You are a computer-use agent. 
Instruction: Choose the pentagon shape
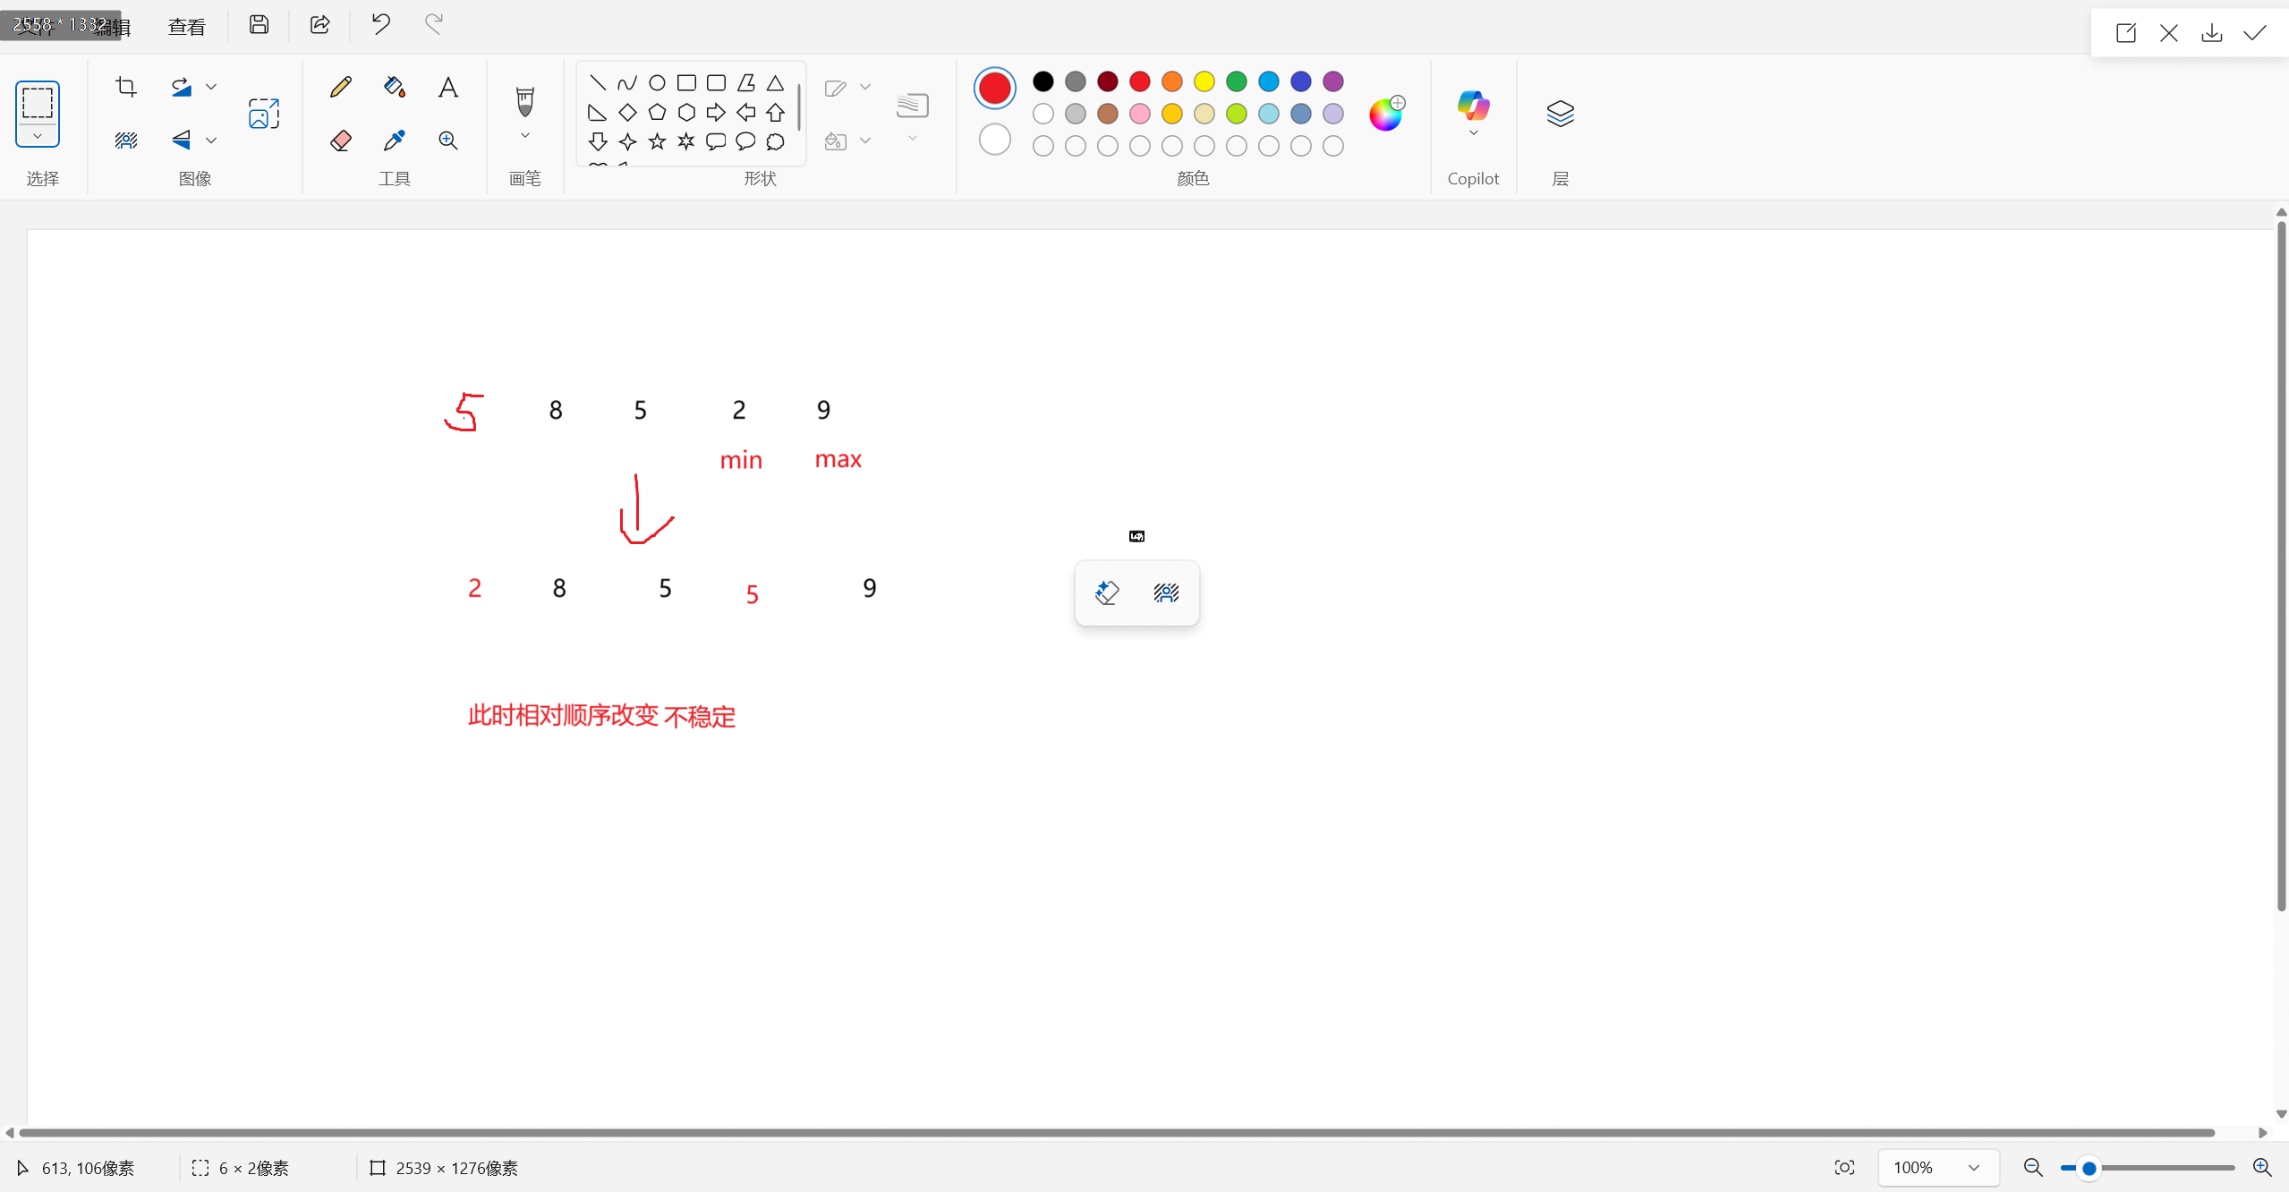tap(657, 113)
